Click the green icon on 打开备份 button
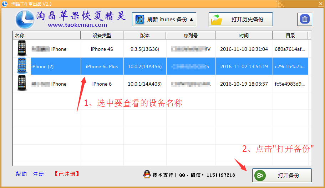The width and height of the screenshot is (325, 188). point(260,176)
